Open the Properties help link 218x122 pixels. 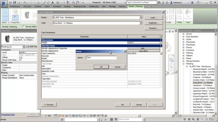tap(8, 115)
